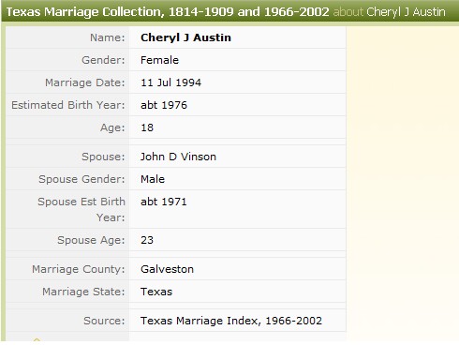Click the Age value 18
The image size is (459, 345).
click(147, 127)
